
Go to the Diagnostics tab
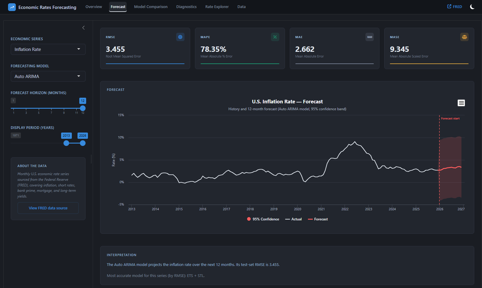pyautogui.click(x=186, y=7)
